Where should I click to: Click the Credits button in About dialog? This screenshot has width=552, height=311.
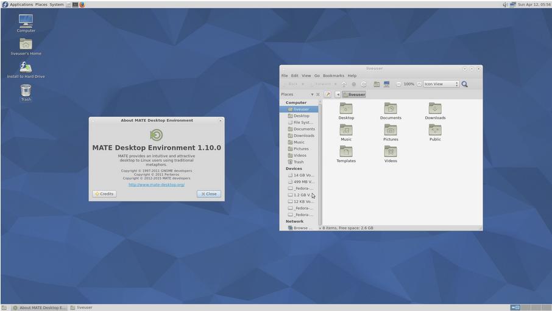(x=104, y=194)
